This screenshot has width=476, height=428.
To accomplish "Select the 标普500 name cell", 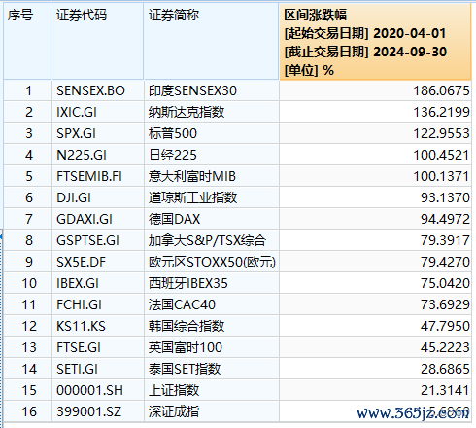I will pos(212,133).
